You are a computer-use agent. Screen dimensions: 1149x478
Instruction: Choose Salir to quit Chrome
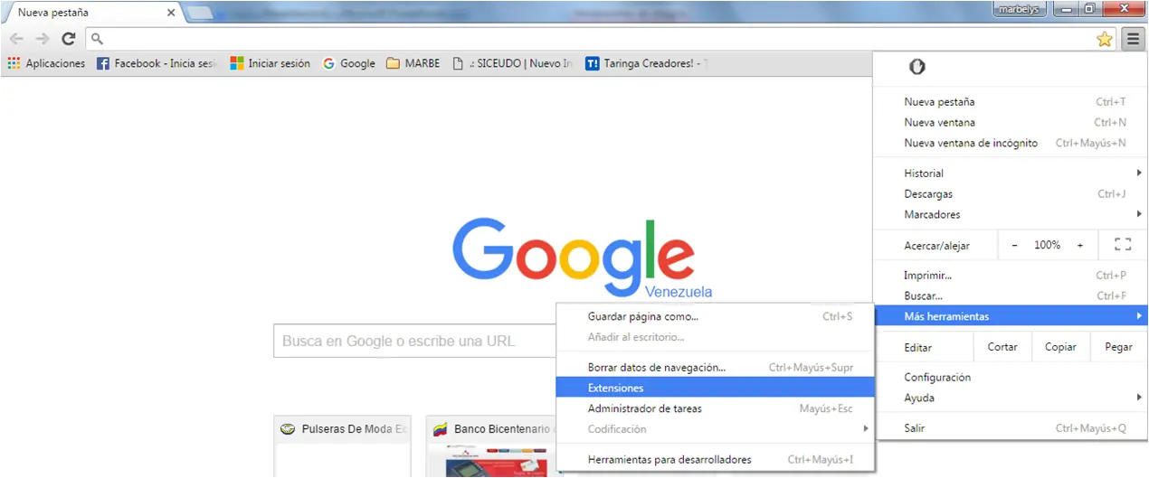click(1011, 428)
